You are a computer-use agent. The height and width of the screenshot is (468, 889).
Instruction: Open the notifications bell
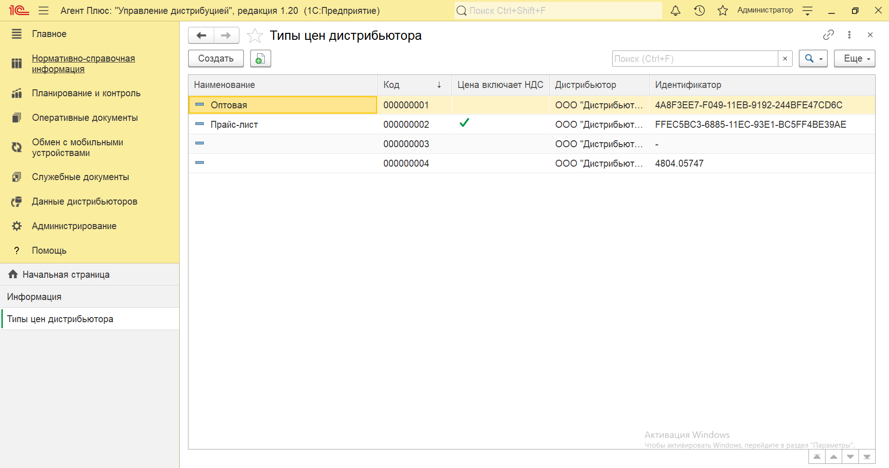(676, 10)
